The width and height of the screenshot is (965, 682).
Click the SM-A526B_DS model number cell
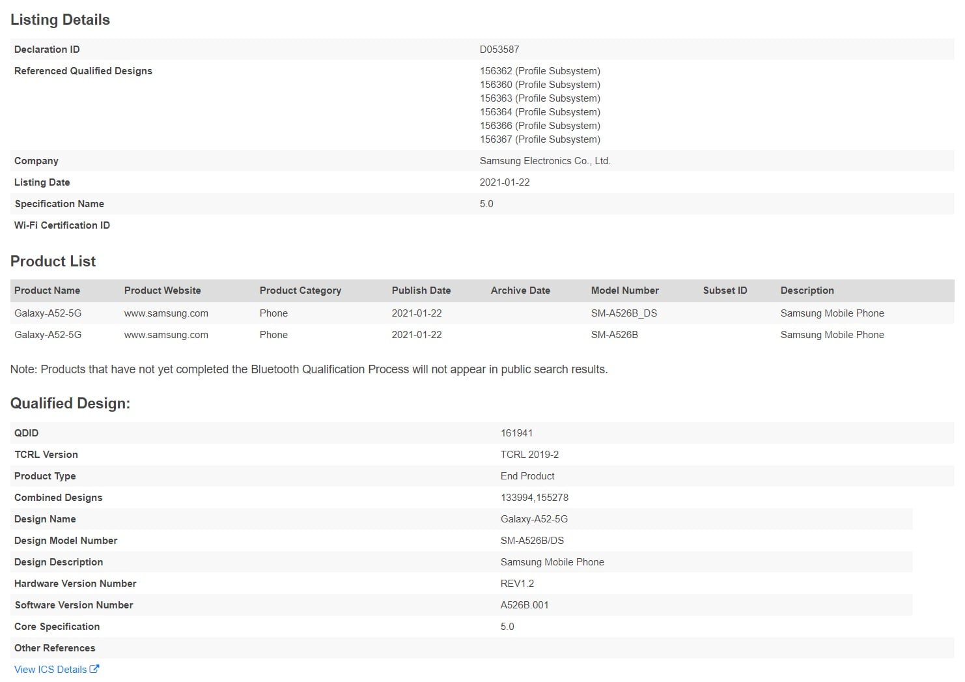coord(624,313)
